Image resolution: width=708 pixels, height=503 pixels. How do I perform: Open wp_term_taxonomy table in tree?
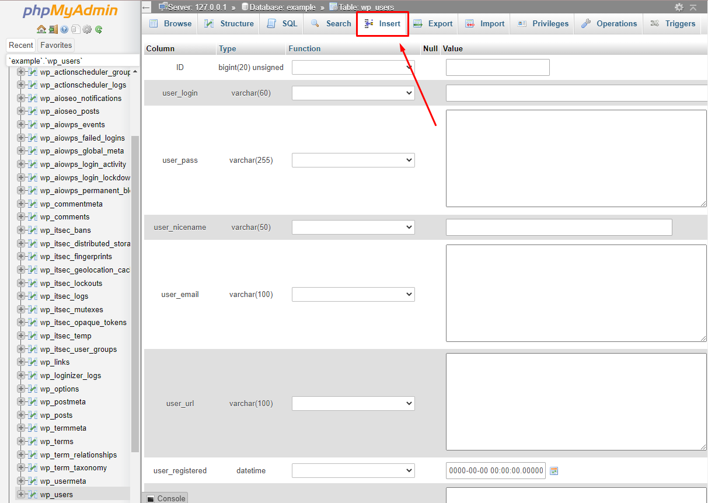click(x=74, y=467)
